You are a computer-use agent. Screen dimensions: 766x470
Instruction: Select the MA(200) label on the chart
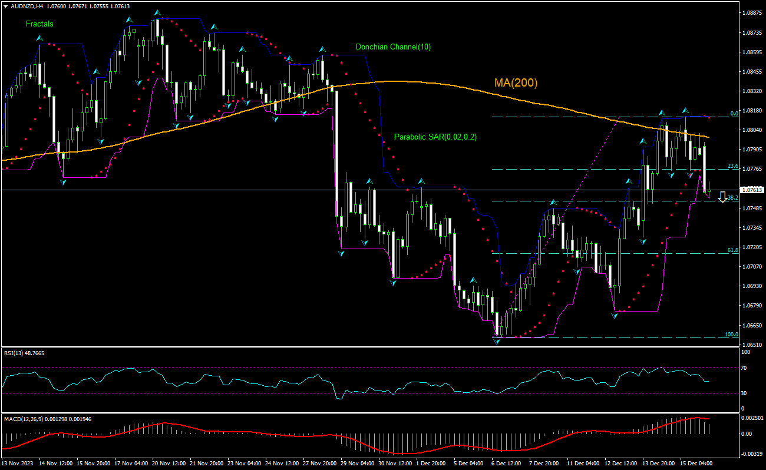click(x=516, y=82)
